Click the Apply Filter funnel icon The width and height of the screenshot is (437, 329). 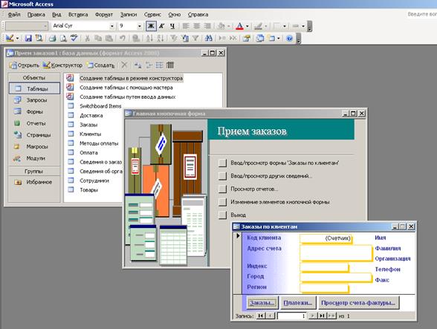(x=195, y=38)
